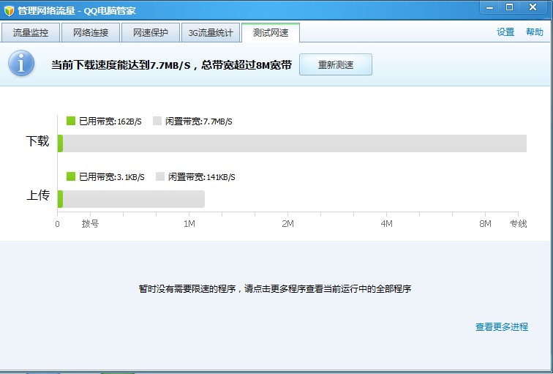Click the 0 axis label

pos(57,224)
